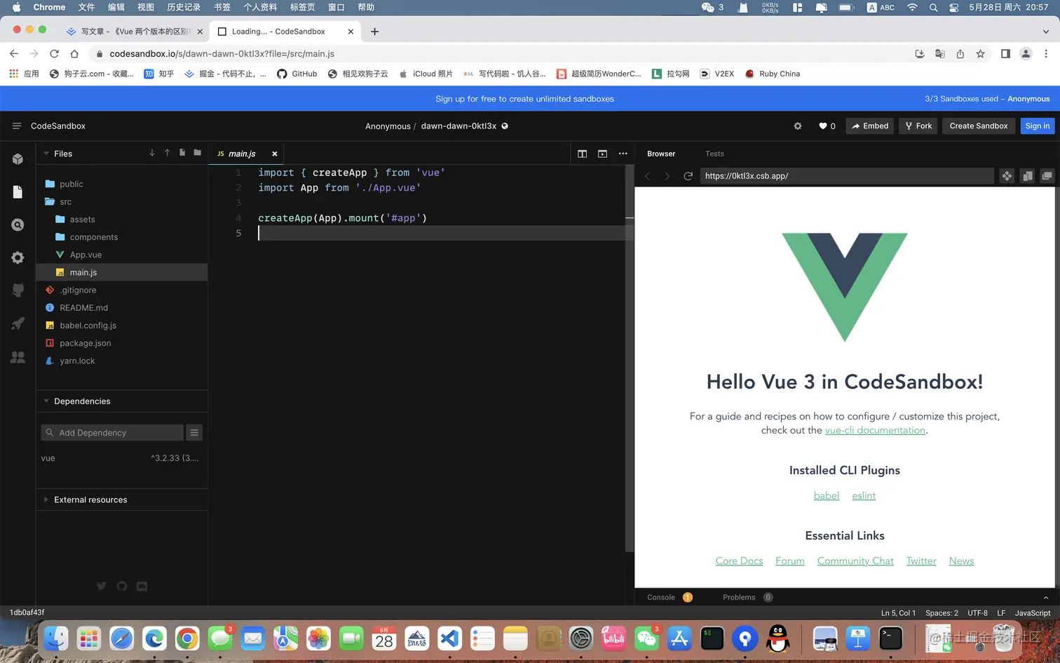Click the Twitter icon at sidebar bottom
Image resolution: width=1060 pixels, height=663 pixels.
coord(102,587)
